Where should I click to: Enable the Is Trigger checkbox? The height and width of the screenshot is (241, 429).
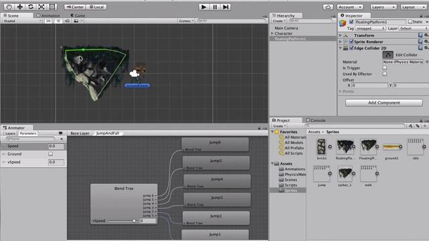tap(385, 68)
